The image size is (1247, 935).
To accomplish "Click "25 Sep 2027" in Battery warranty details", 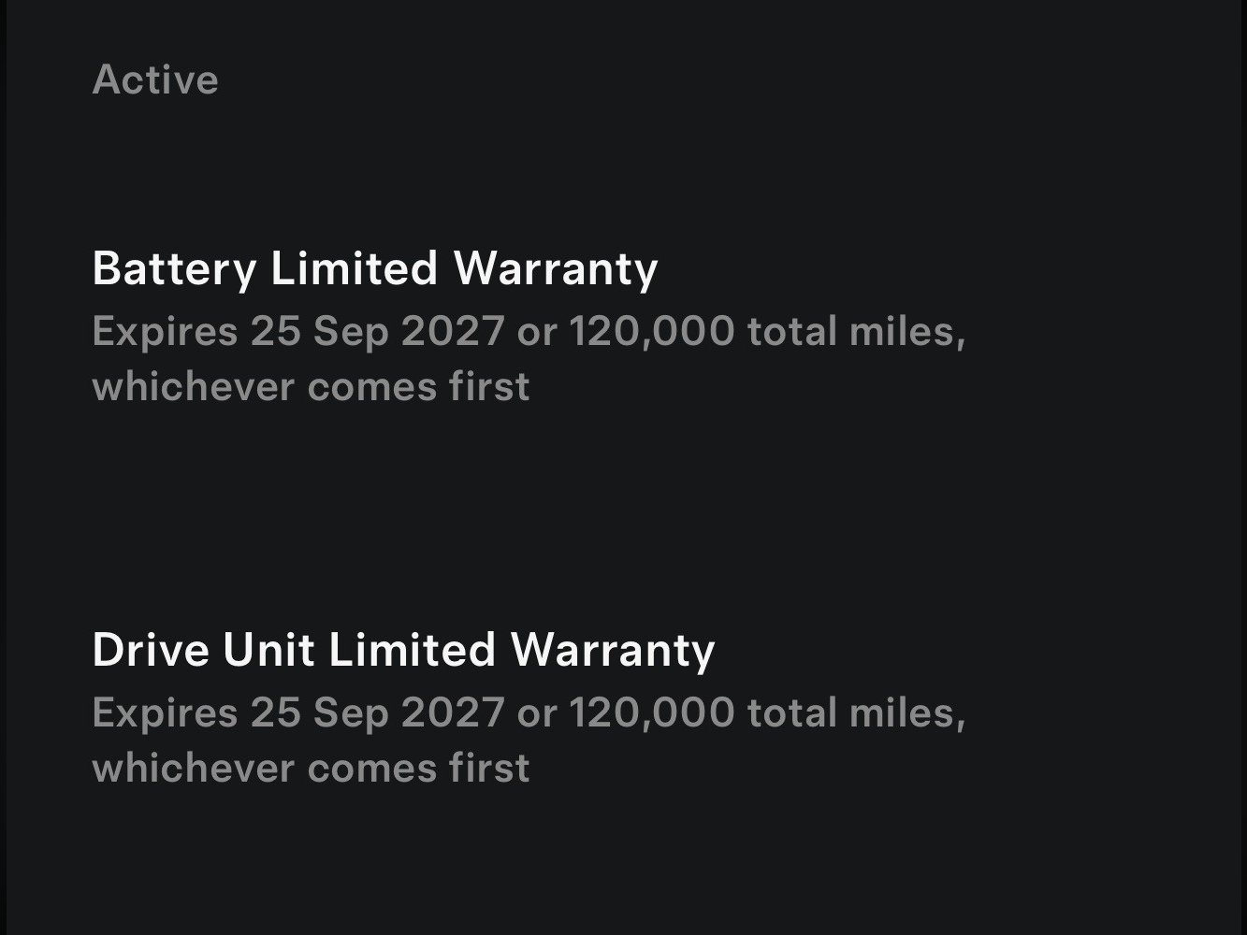I will (377, 332).
